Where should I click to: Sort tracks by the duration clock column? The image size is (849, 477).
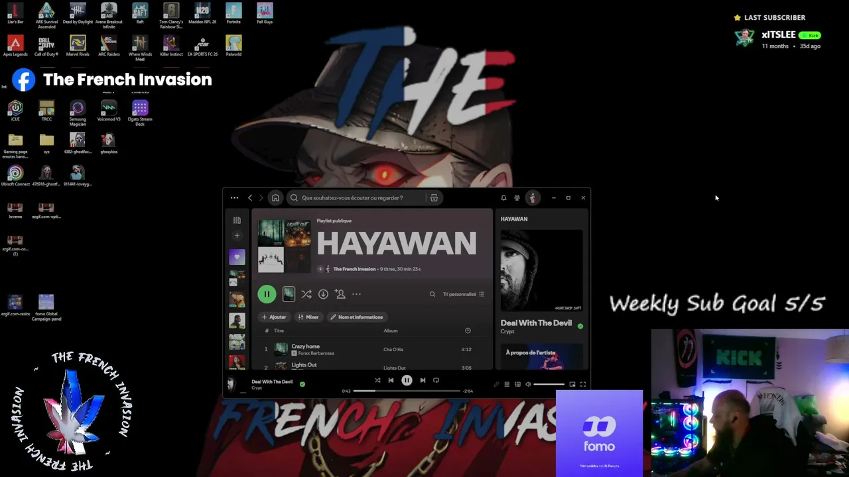[468, 331]
